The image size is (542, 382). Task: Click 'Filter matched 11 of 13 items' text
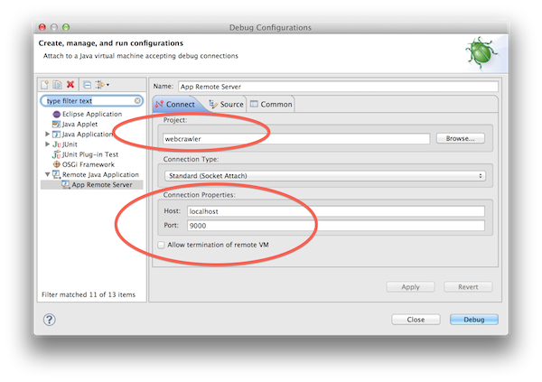[89, 294]
